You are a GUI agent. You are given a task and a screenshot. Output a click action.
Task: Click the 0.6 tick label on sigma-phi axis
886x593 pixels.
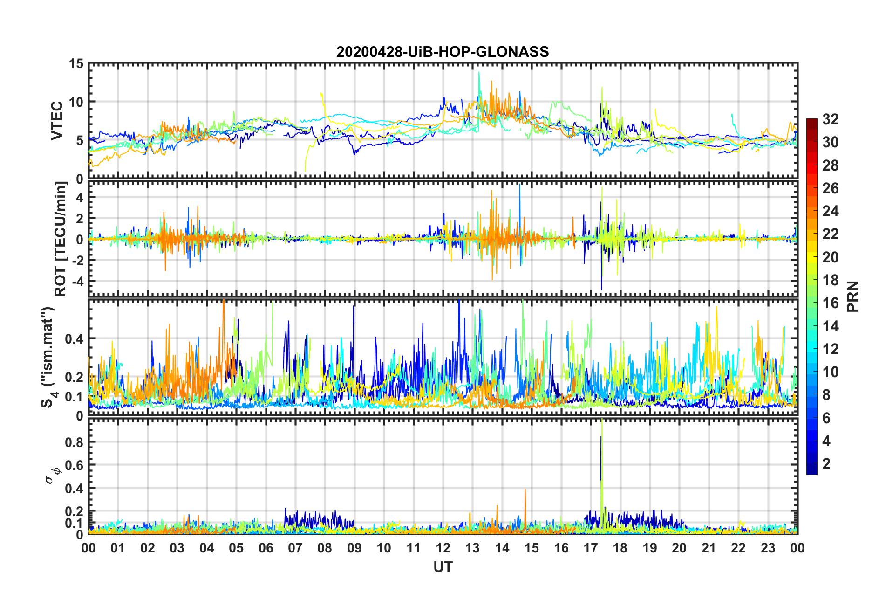coord(75,465)
